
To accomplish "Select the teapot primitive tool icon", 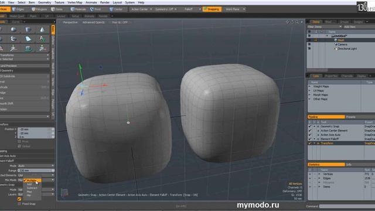I will click(13, 39).
